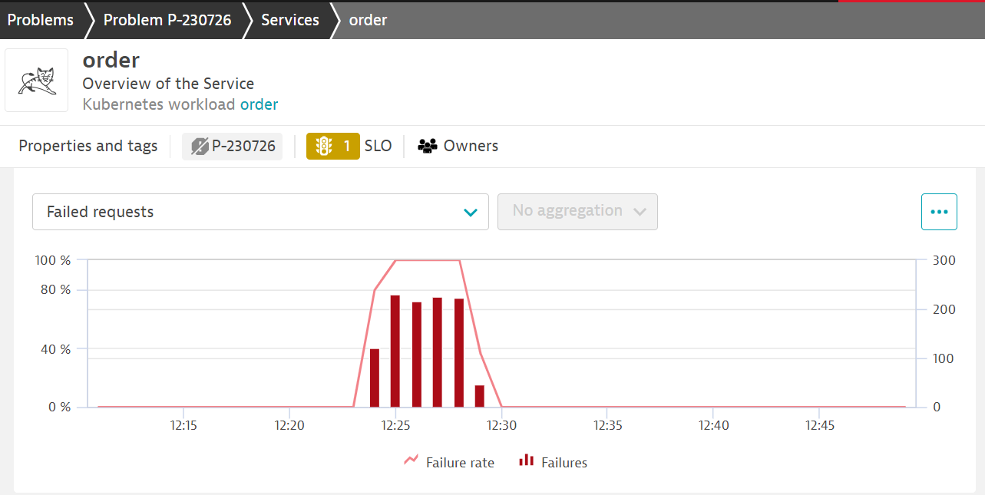Screen dimensions: 985x495
Task: Expand the No aggregation dropdown
Action: pyautogui.click(x=577, y=212)
